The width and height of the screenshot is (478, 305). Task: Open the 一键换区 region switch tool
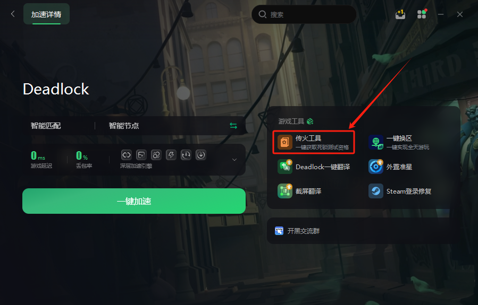pyautogui.click(x=399, y=142)
